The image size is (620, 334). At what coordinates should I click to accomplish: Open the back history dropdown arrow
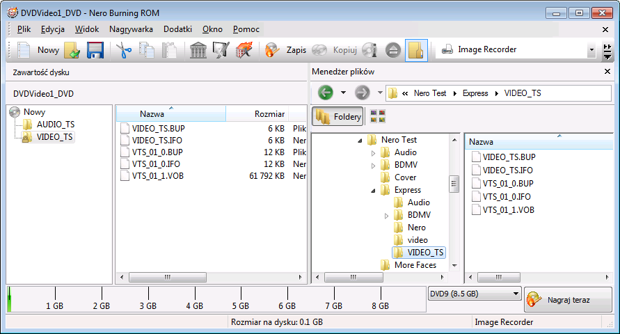(343, 93)
